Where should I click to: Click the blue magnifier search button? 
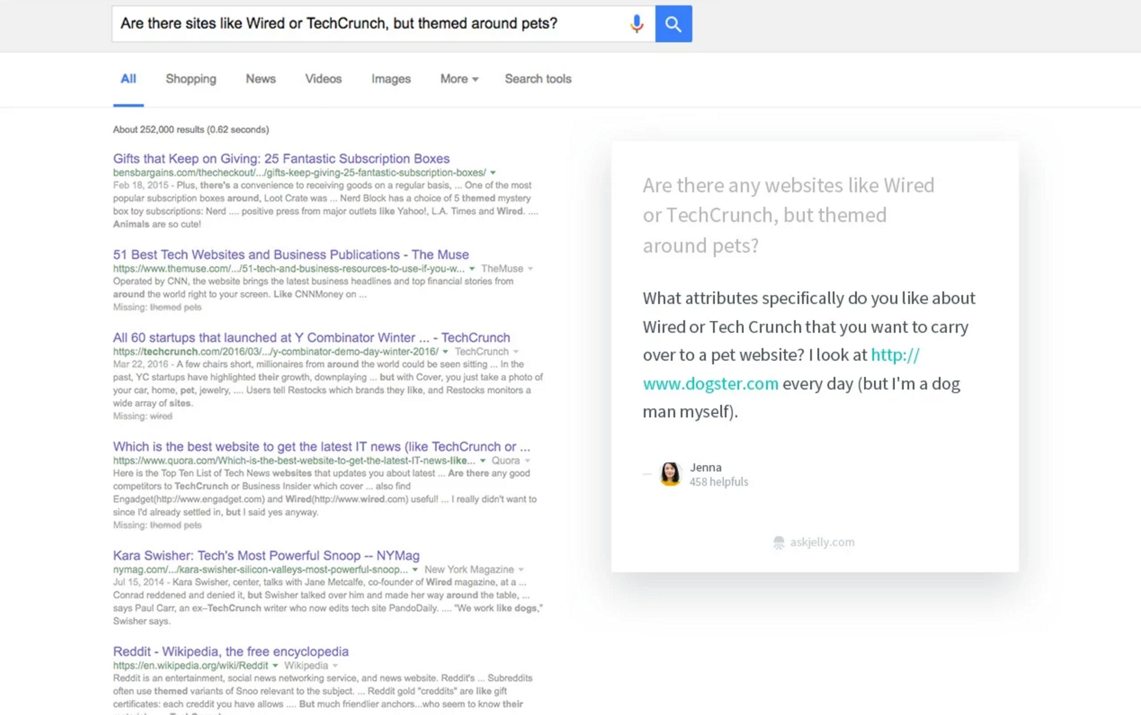click(x=673, y=24)
